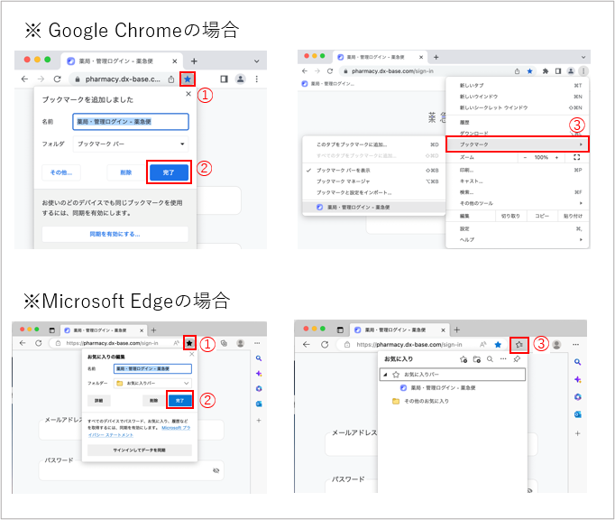Open the フォルダ dropdown showing ブックマーク バー
Image resolution: width=615 pixels, height=520 pixels.
point(131,144)
